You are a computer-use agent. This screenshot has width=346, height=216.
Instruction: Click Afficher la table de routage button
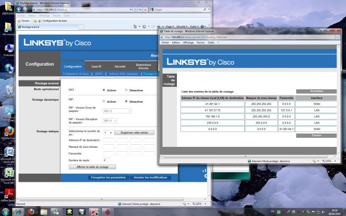coord(92,167)
